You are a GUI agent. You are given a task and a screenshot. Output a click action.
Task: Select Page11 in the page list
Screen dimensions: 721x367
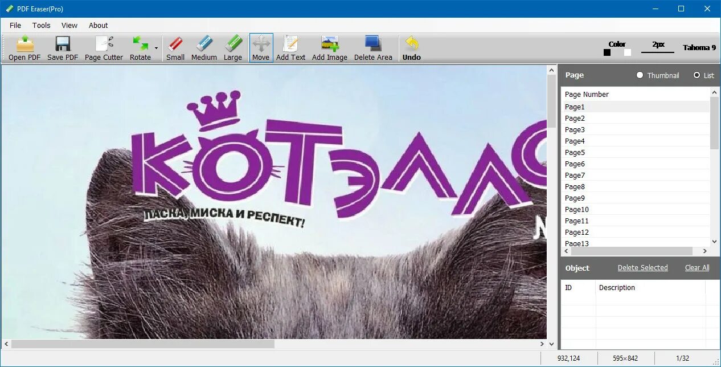point(636,221)
